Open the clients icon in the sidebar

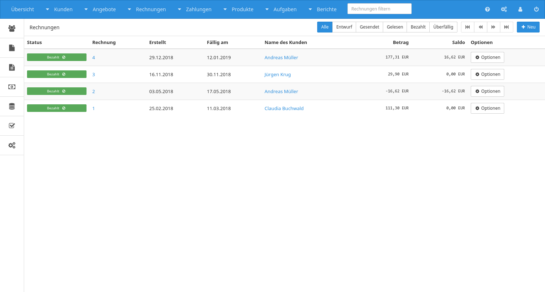click(12, 28)
